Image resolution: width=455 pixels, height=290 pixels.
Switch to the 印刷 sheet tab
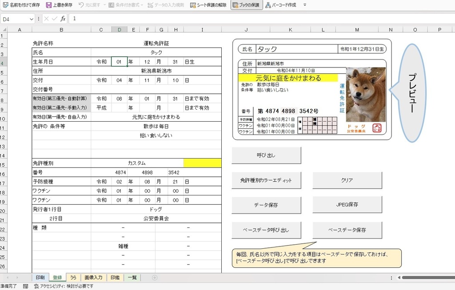pyautogui.click(x=40, y=277)
